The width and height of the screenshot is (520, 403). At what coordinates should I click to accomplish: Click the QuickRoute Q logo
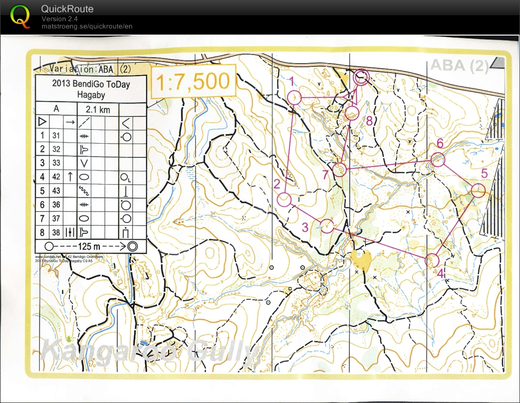[21, 14]
